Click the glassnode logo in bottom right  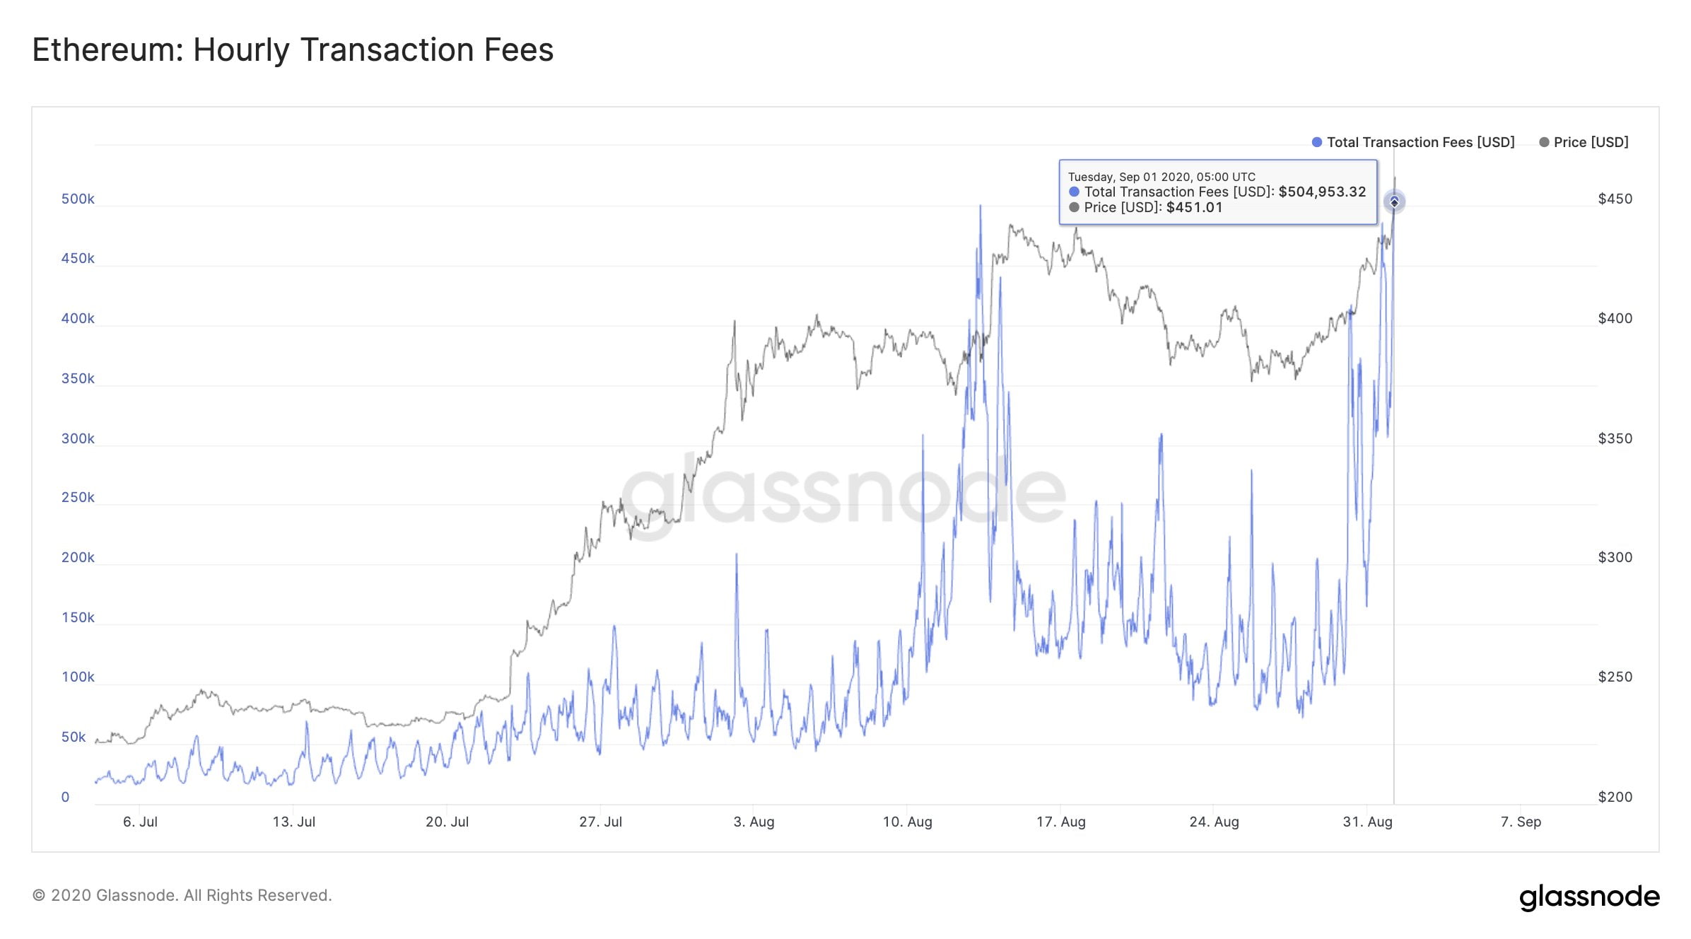(x=1588, y=897)
